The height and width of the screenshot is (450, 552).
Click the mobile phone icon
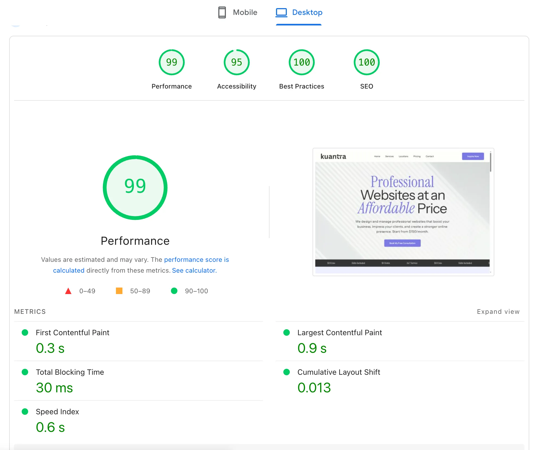point(222,12)
